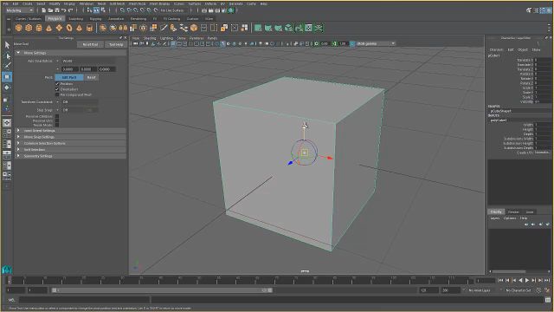Click the polygon cone shelf icon
Viewport: 554px width, 312px height.
[x=48, y=28]
